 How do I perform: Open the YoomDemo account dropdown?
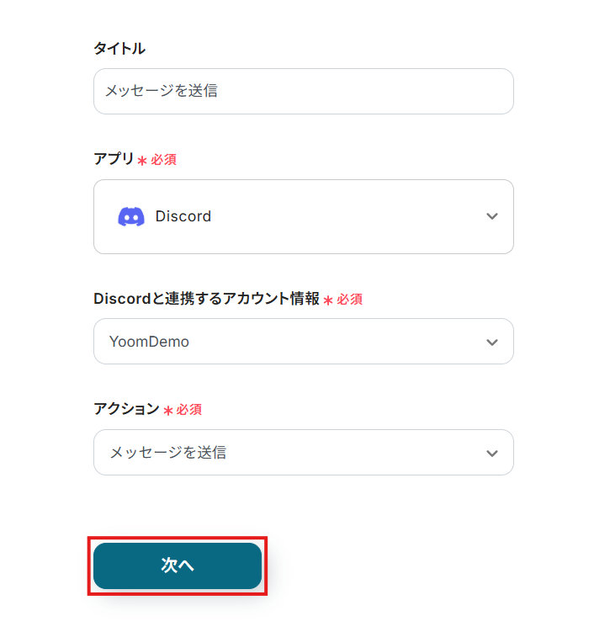point(303,342)
